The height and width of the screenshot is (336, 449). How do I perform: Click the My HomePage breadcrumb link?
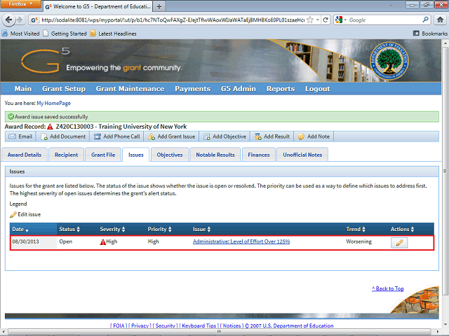click(x=53, y=103)
